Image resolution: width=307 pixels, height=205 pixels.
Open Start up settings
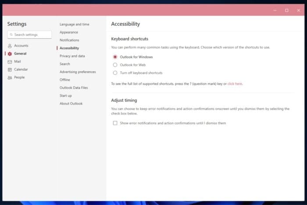click(x=66, y=96)
